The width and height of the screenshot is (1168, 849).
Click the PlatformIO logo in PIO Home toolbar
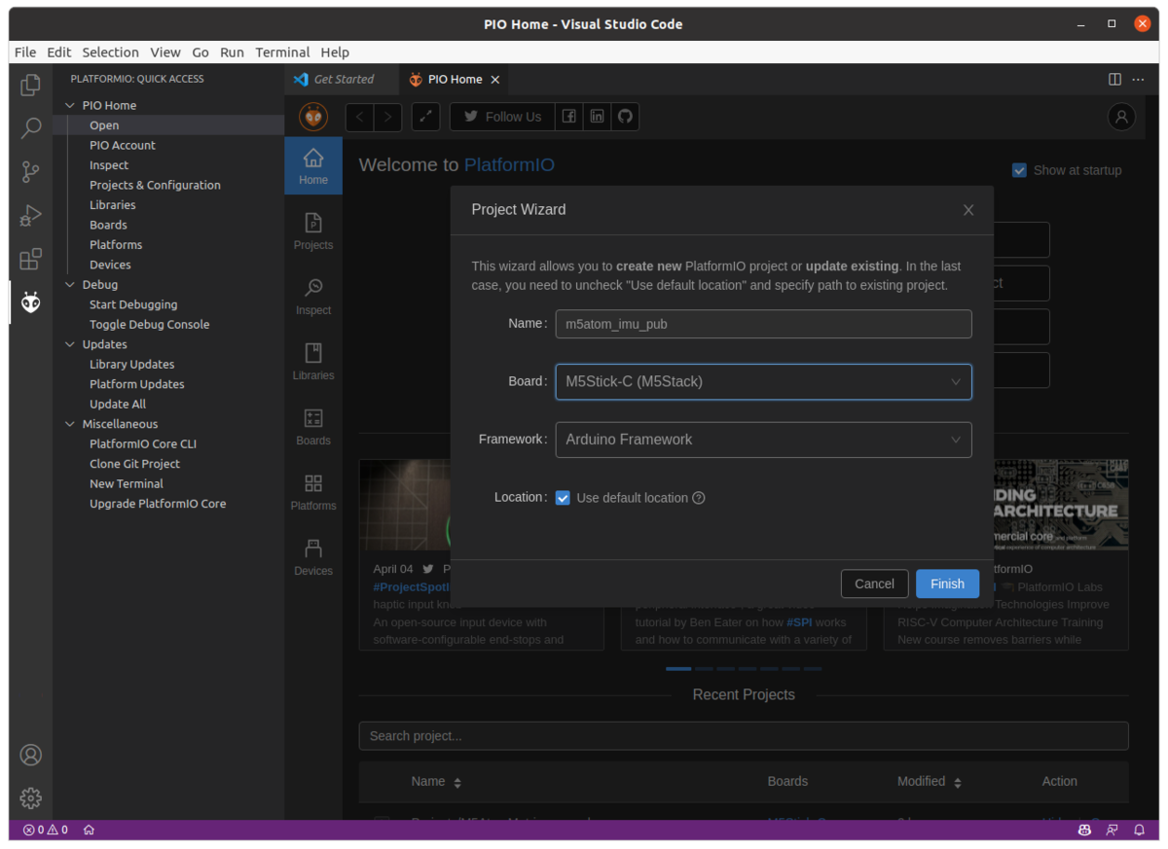[x=313, y=117]
